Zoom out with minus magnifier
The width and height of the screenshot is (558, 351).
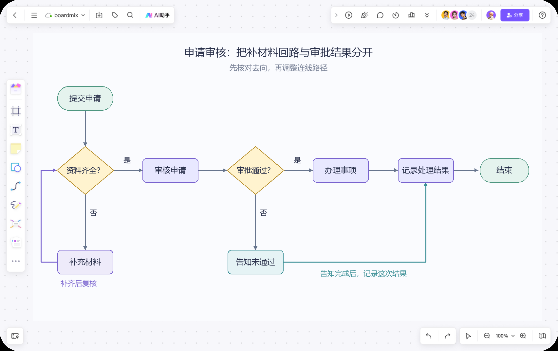[487, 336]
